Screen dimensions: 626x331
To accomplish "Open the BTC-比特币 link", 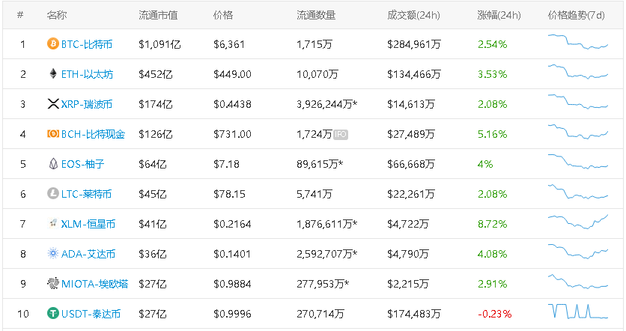I will pos(87,44).
